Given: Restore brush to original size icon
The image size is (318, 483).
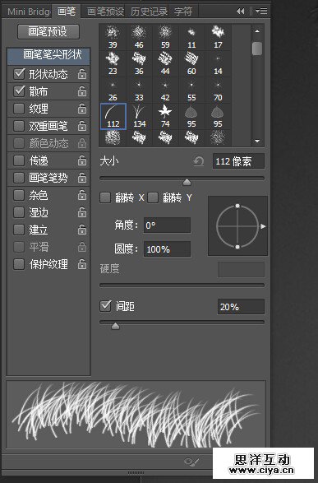Looking at the screenshot, I should (x=198, y=161).
